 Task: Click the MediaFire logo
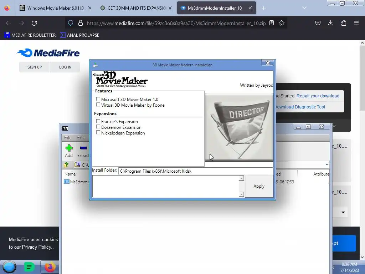(48, 53)
